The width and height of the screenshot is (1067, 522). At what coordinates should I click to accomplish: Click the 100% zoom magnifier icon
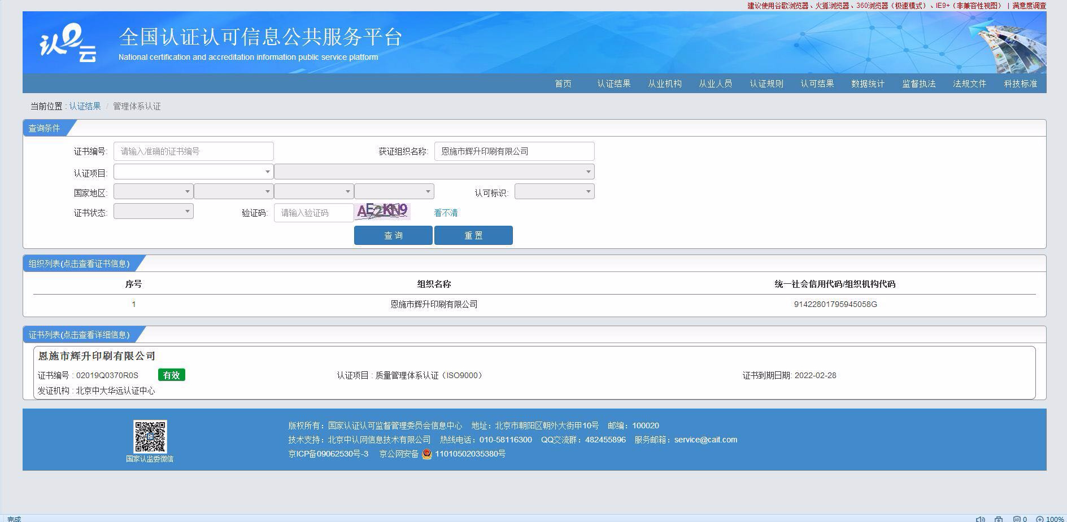[1040, 519]
